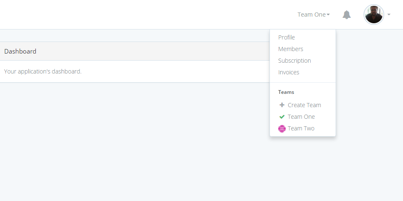Choose the Create Team link
Viewport: 403px width, 201px height.
[x=304, y=105]
